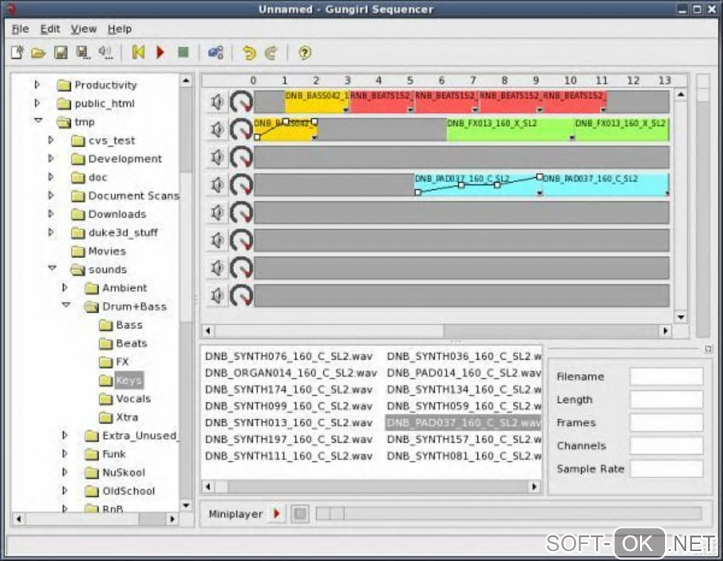Click the folder tree scroll up arrow
Image resolution: width=723 pixels, height=561 pixels.
pyautogui.click(x=186, y=81)
